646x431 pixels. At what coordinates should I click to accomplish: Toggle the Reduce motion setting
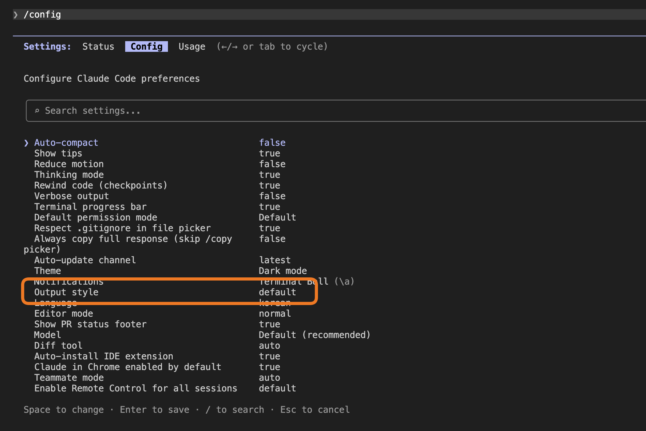click(69, 164)
